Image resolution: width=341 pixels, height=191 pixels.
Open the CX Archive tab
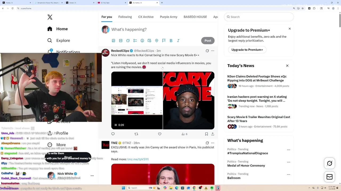pyautogui.click(x=146, y=17)
